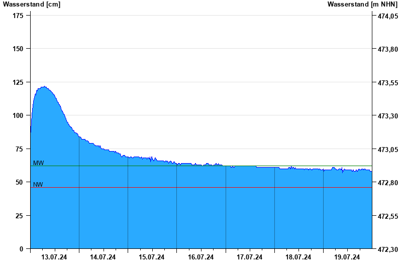Click the green MW reference line
The image size is (402, 276).
tap(202, 166)
